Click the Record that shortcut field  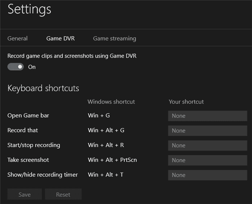pyautogui.click(x=208, y=130)
